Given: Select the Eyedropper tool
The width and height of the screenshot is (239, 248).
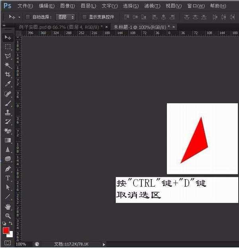Looking at the screenshot, I should [x=8, y=84].
